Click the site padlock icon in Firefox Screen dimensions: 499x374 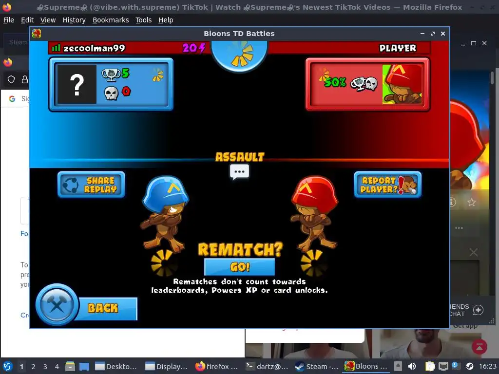[24, 79]
